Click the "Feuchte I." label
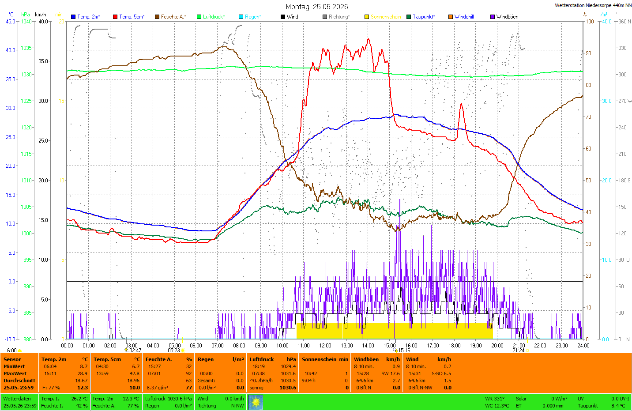Image resolution: width=632 pixels, height=411 pixels. tap(52, 406)
